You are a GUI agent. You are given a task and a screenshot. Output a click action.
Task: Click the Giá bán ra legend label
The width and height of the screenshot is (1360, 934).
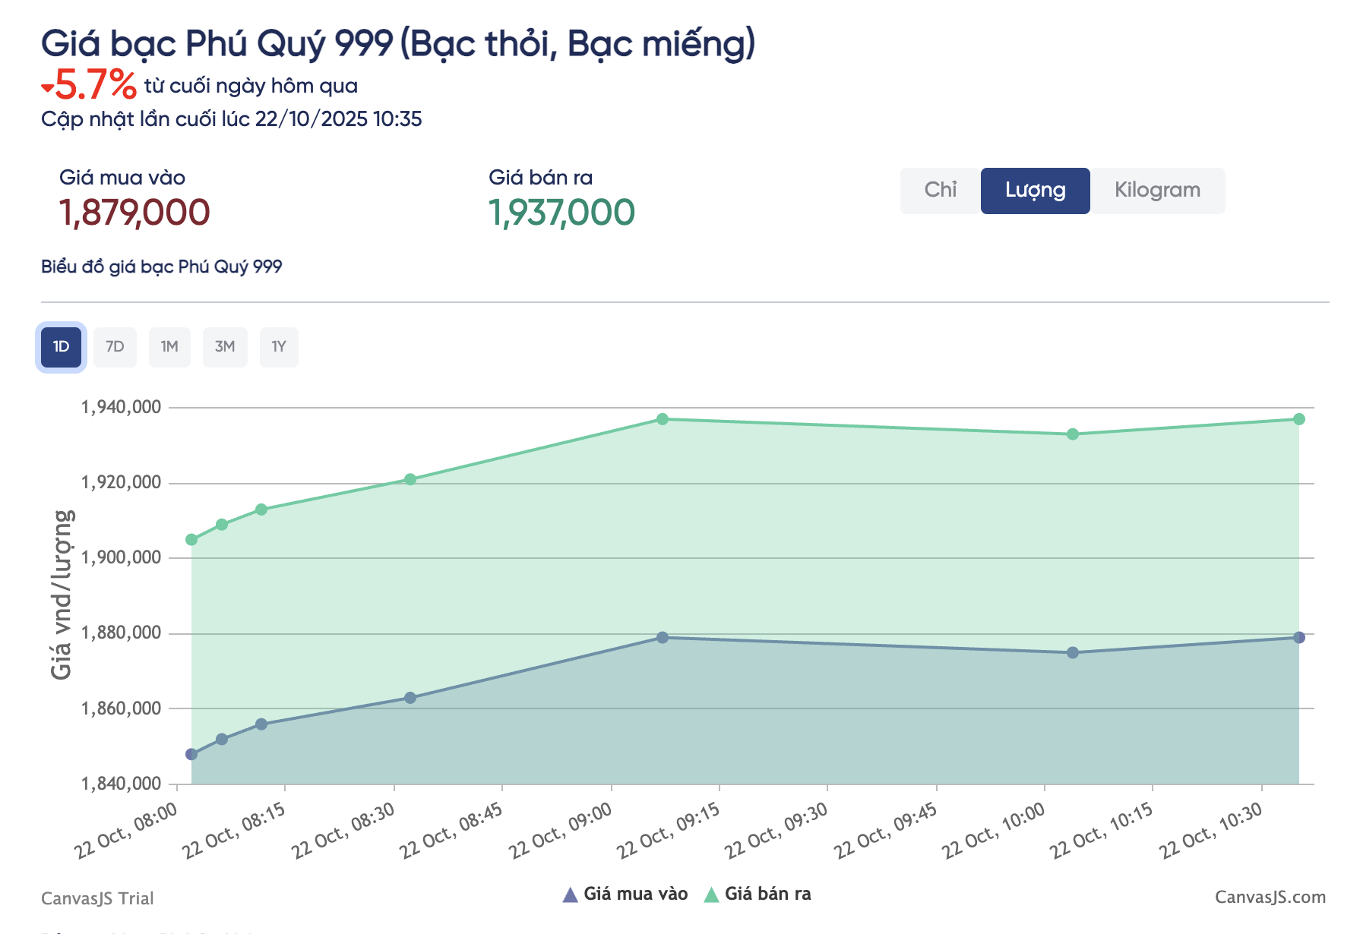767,894
